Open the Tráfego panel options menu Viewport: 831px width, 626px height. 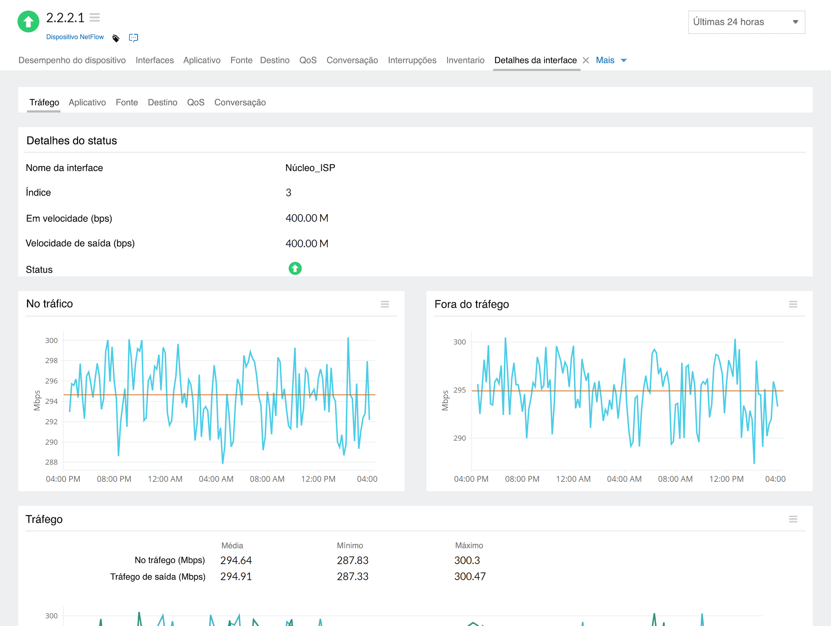click(x=793, y=519)
